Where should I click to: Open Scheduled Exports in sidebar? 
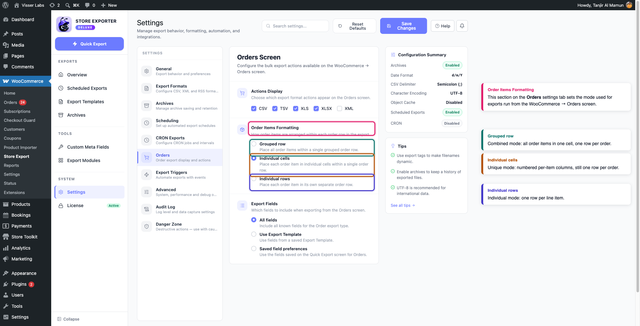[x=89, y=88]
